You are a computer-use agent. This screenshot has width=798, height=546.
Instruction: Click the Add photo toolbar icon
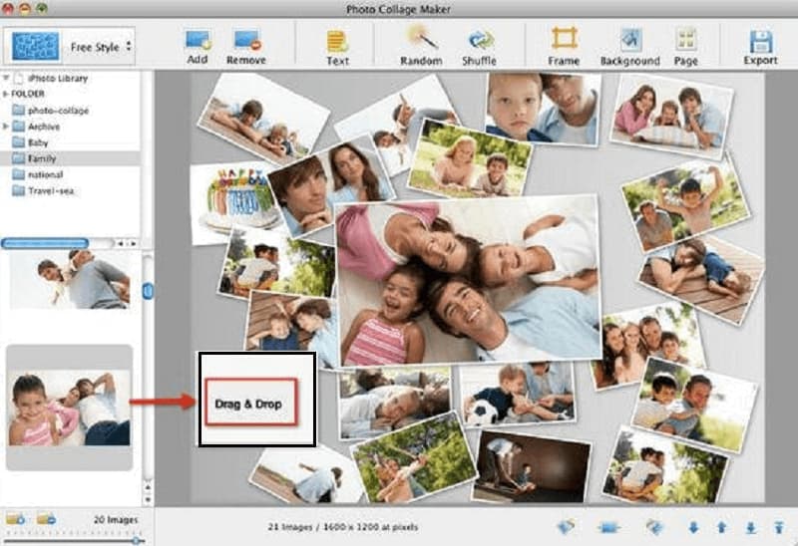click(x=198, y=41)
